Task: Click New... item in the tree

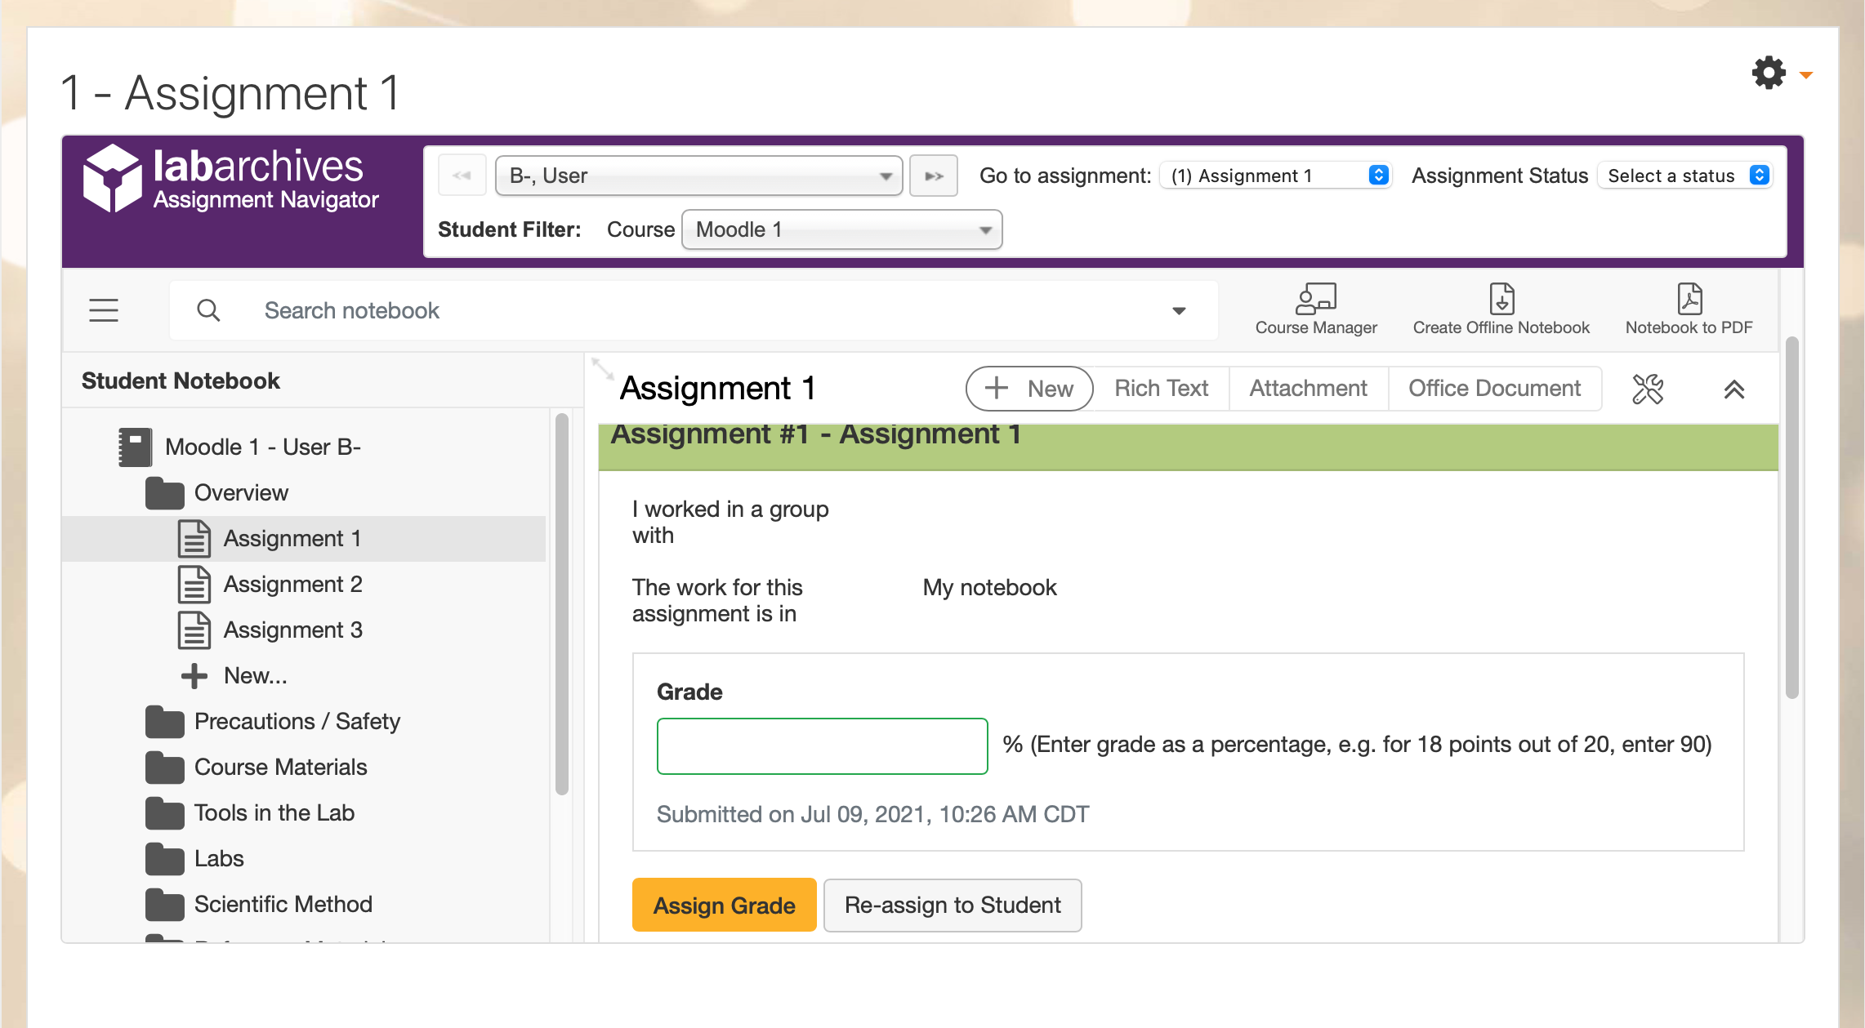Action: [x=255, y=676]
